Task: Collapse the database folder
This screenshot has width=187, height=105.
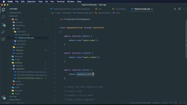Action: (18, 62)
